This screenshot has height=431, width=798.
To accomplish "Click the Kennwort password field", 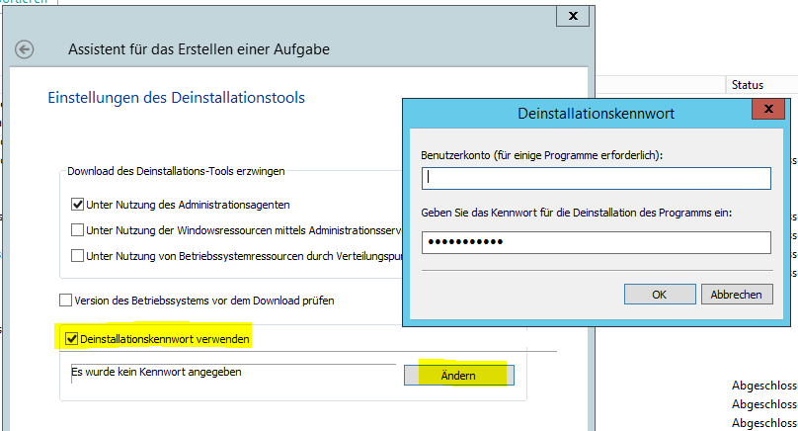I will (x=596, y=242).
